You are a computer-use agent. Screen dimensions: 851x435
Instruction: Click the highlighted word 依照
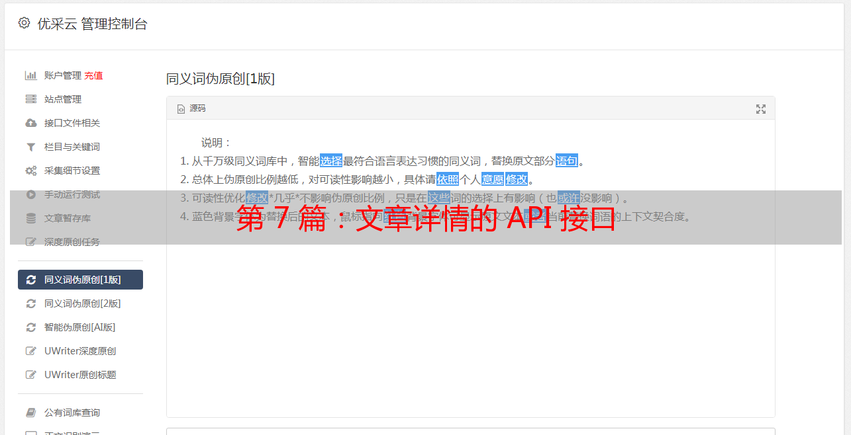[448, 179]
